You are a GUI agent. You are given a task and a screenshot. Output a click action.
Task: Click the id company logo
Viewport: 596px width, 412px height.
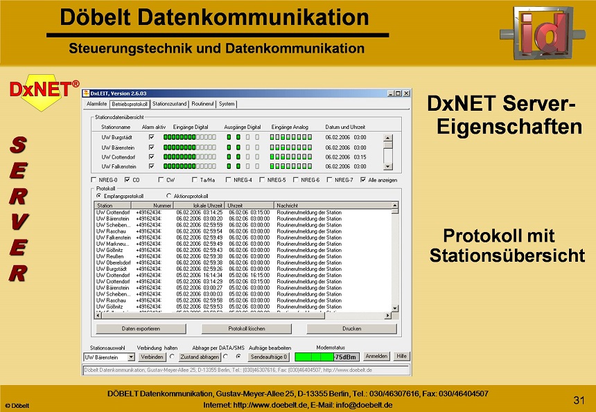point(543,33)
